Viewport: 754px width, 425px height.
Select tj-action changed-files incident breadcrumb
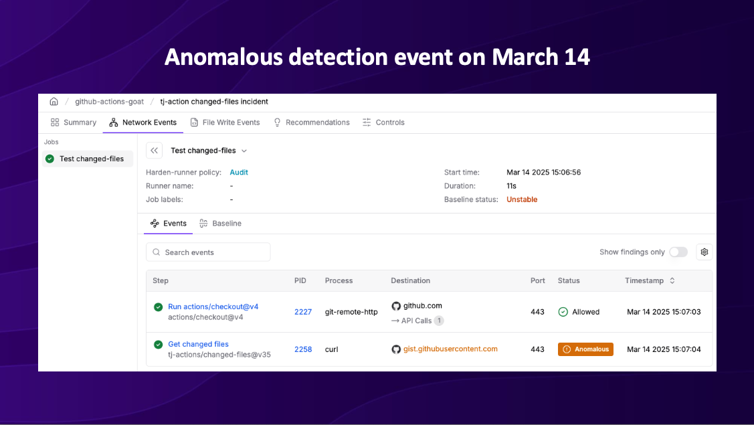(214, 102)
